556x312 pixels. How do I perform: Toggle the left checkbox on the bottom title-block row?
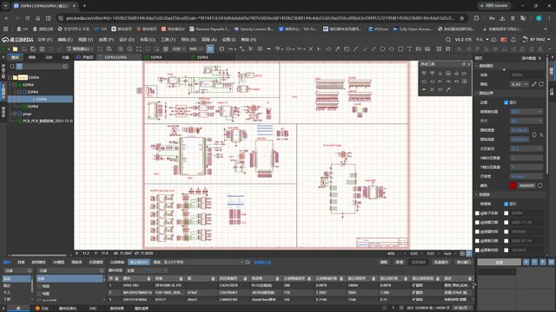tap(477, 250)
